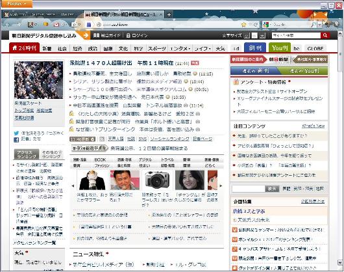
Task: Open the 社説 link
Action: click(x=131, y=139)
